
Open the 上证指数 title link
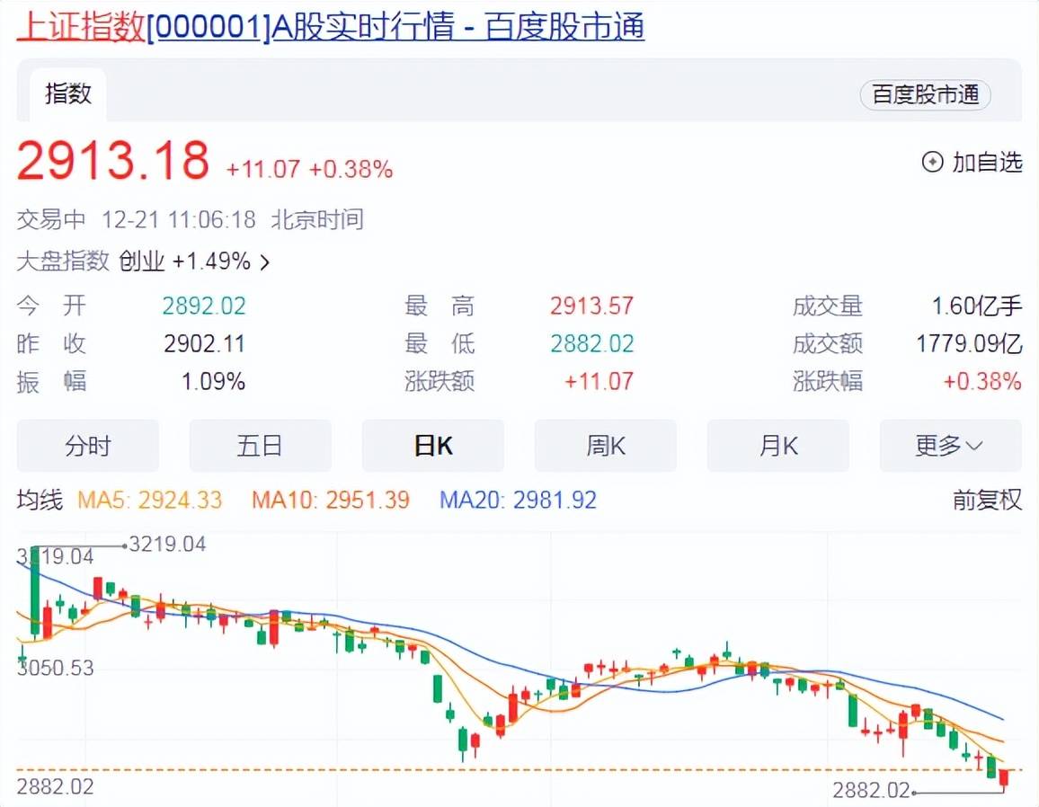click(x=331, y=28)
